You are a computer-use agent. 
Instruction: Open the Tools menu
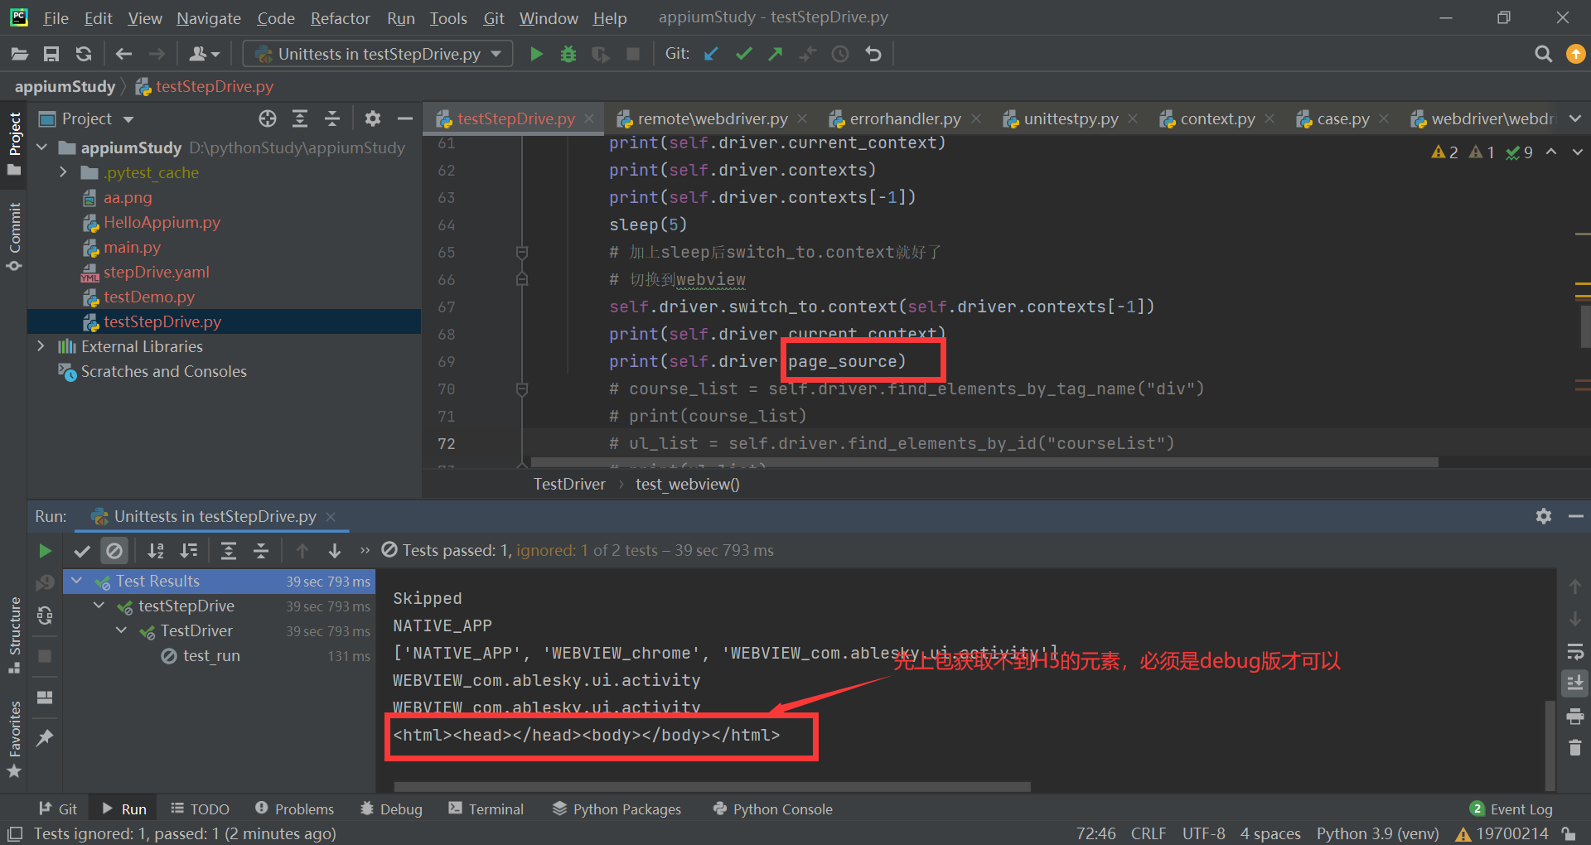pyautogui.click(x=448, y=17)
